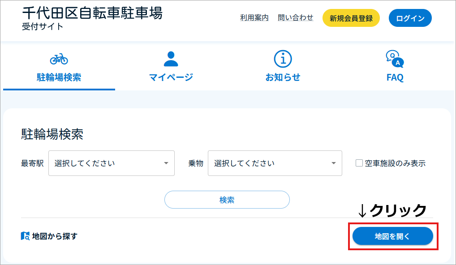Click the 最寄駅 field label

pyautogui.click(x=32, y=163)
